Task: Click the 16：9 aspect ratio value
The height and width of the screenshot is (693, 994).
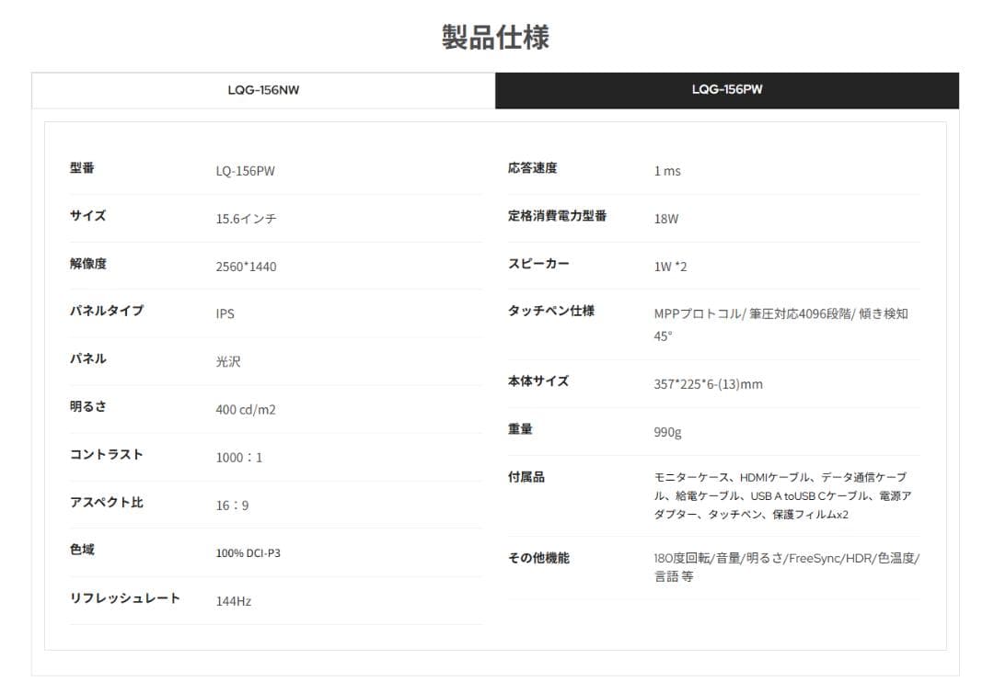Action: (x=233, y=506)
